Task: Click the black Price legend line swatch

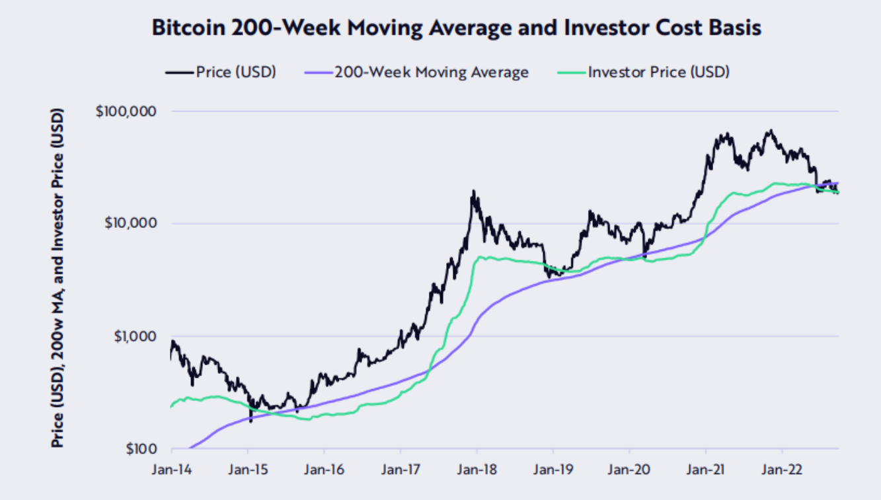Action: pyautogui.click(x=180, y=72)
